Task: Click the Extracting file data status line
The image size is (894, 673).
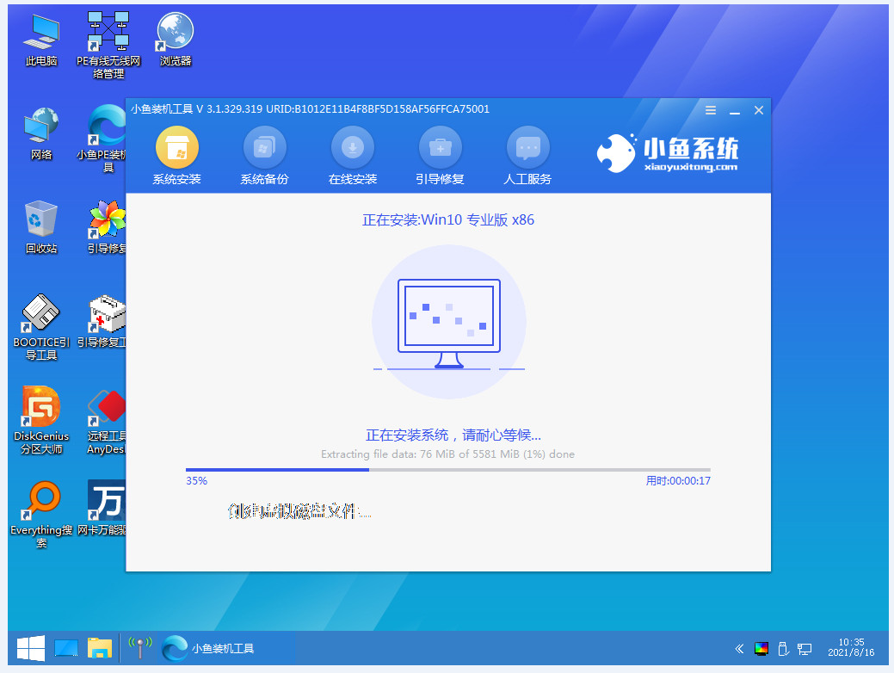Action: [x=447, y=454]
